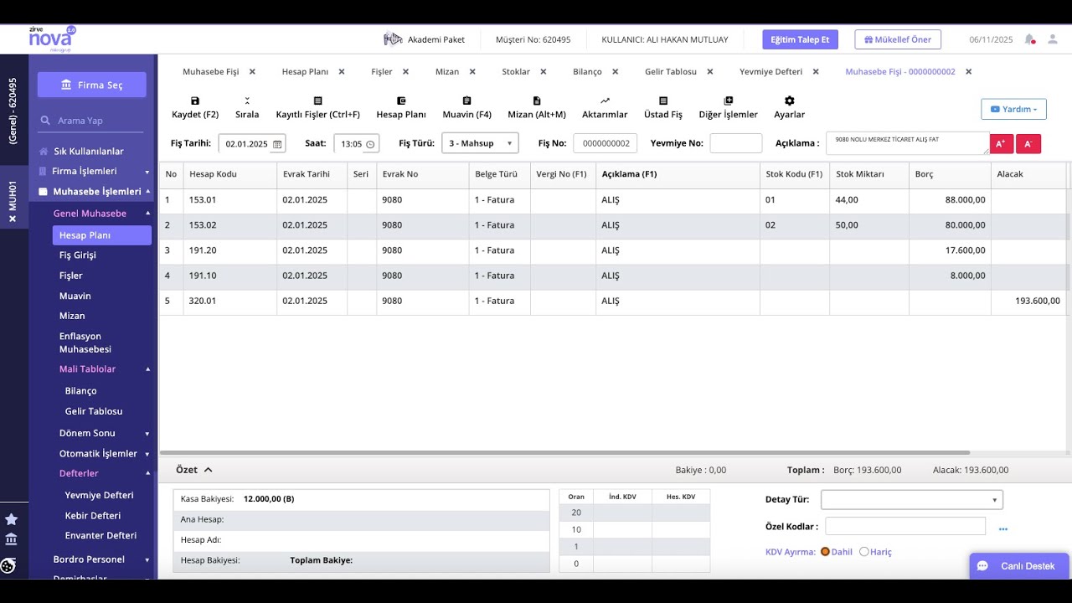This screenshot has width=1072, height=603.
Task: Switch to the Gelir Tablosu tab
Action: [x=671, y=72]
